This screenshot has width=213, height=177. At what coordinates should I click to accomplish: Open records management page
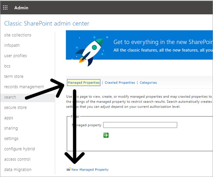[24, 87]
